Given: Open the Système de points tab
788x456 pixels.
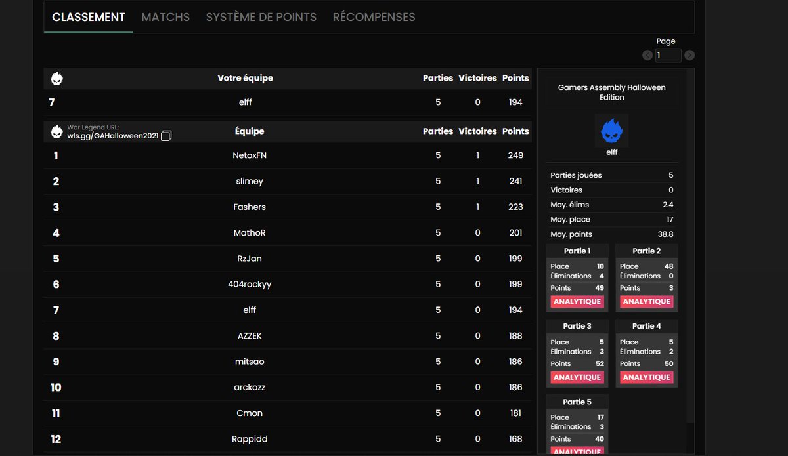Looking at the screenshot, I should 261,17.
